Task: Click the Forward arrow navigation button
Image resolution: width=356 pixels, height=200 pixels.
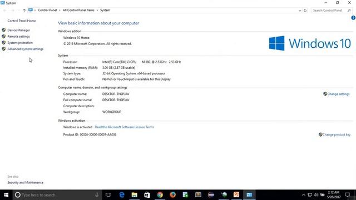Action: click(x=13, y=10)
